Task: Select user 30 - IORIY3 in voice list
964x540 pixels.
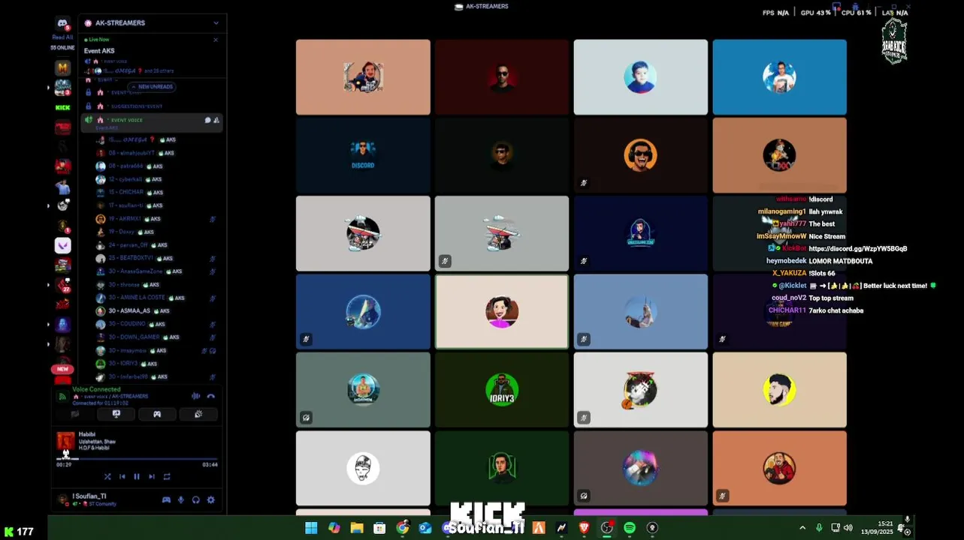Action: (157, 364)
